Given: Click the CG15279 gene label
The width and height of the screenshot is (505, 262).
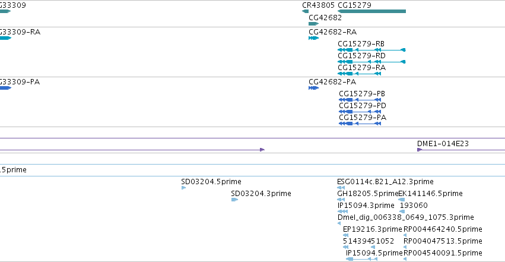Looking at the screenshot, I should [x=354, y=5].
